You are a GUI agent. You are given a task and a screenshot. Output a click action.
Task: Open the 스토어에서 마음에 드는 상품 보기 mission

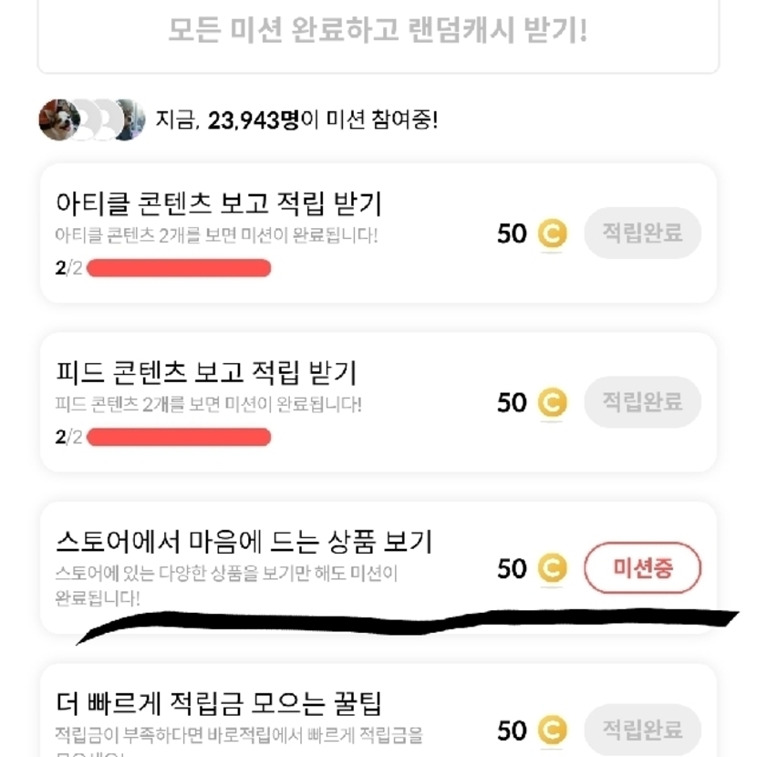click(x=244, y=542)
